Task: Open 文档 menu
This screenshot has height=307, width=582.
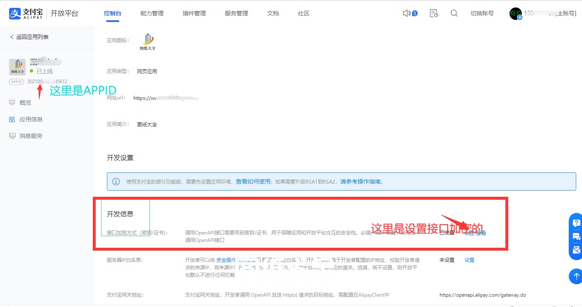Action: point(273,13)
